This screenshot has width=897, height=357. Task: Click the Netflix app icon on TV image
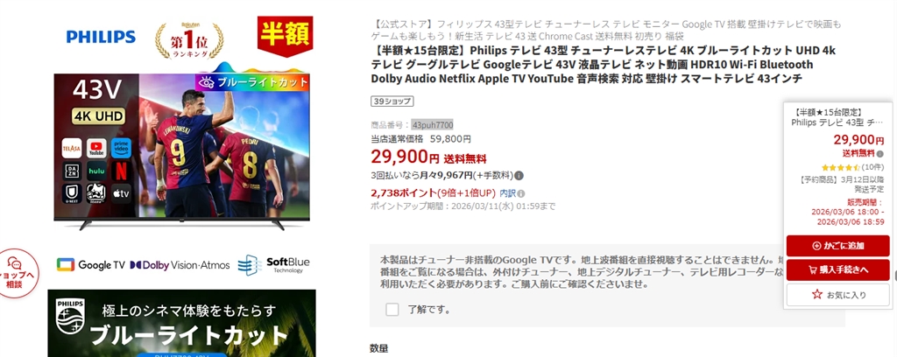[x=121, y=171]
